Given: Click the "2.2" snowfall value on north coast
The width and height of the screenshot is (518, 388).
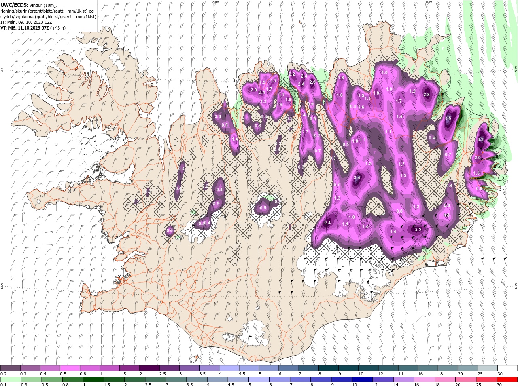Looking at the screenshot, I should [x=292, y=74].
